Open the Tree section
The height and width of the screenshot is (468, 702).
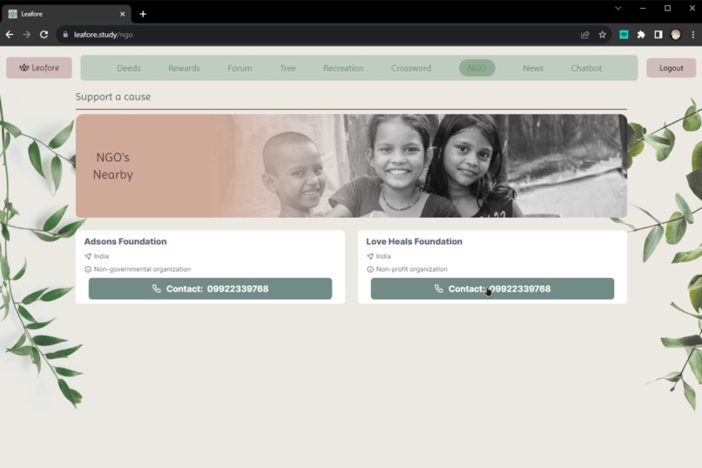pos(287,68)
